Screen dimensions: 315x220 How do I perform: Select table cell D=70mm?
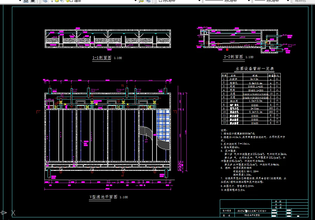pos(255,109)
